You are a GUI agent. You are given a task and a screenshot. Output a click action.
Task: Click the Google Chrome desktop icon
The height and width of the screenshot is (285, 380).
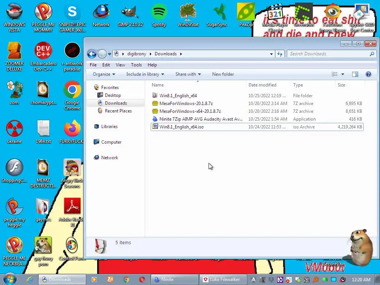(x=72, y=96)
